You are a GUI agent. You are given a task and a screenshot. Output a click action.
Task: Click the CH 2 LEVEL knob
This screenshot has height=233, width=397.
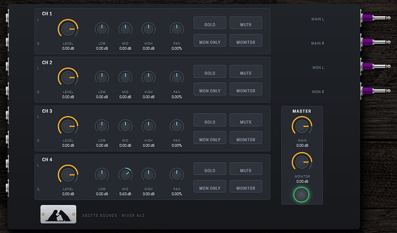(x=68, y=77)
